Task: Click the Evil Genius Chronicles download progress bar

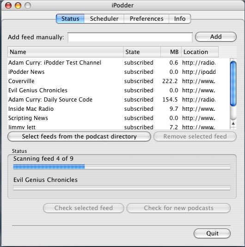Action: point(122,188)
